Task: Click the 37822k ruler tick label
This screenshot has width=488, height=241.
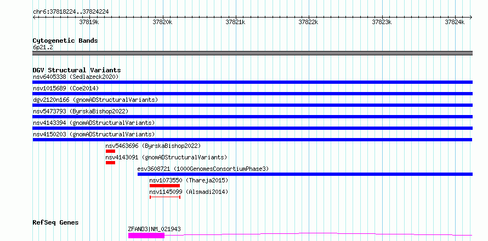Action: click(308, 22)
